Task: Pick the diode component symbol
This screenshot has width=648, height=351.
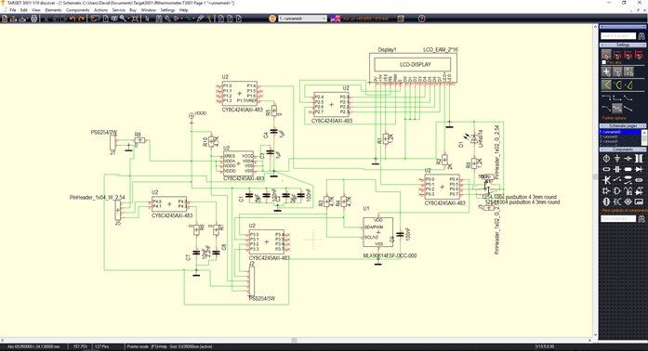Action: (639, 169)
